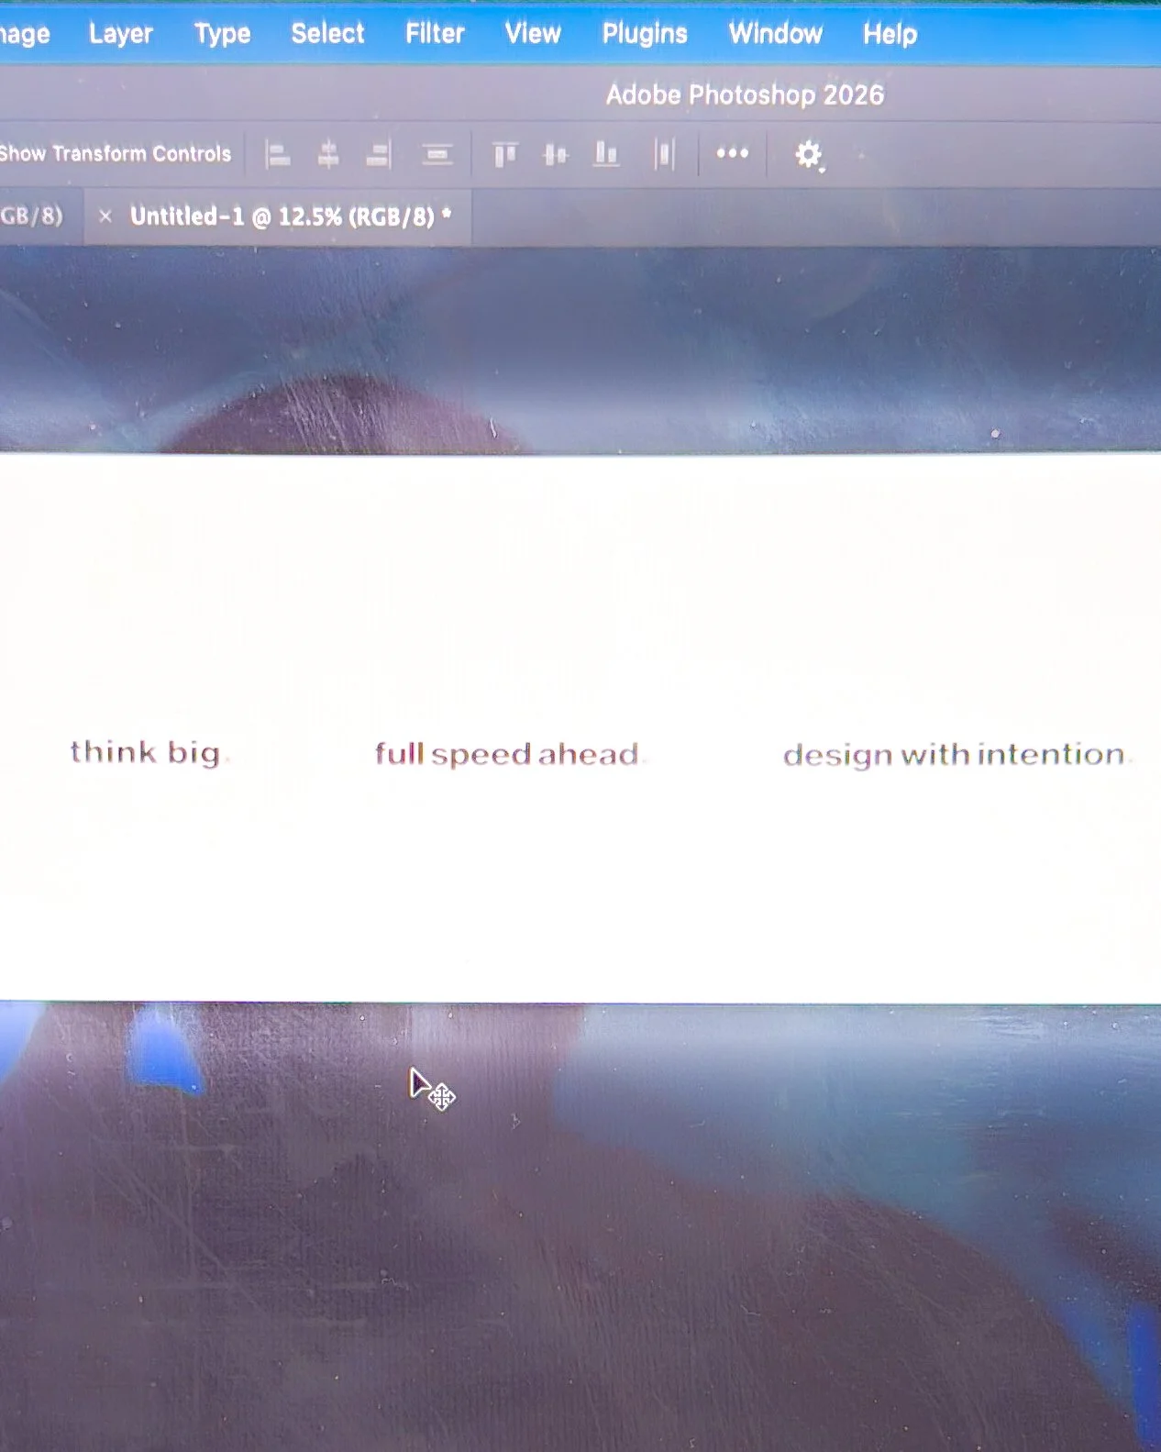Open the View menu
The image size is (1161, 1452).
[532, 34]
